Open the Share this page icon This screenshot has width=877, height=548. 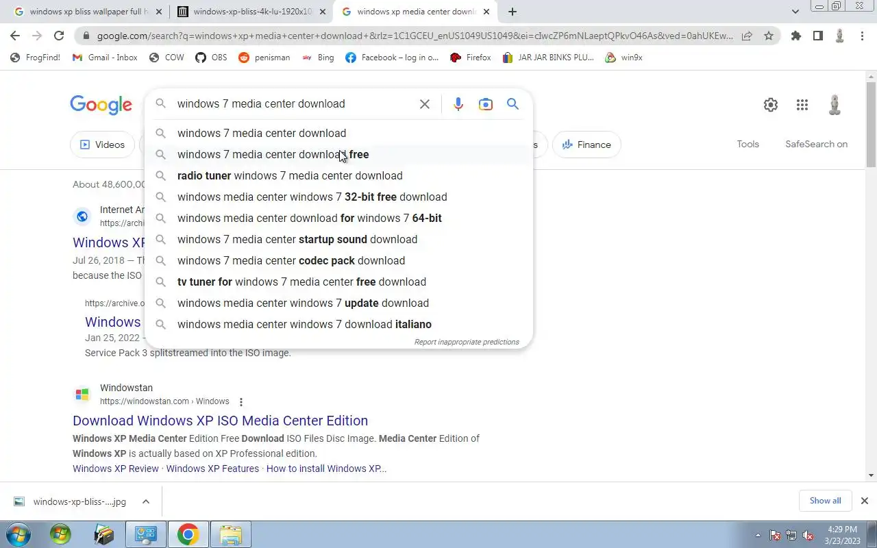click(x=747, y=36)
